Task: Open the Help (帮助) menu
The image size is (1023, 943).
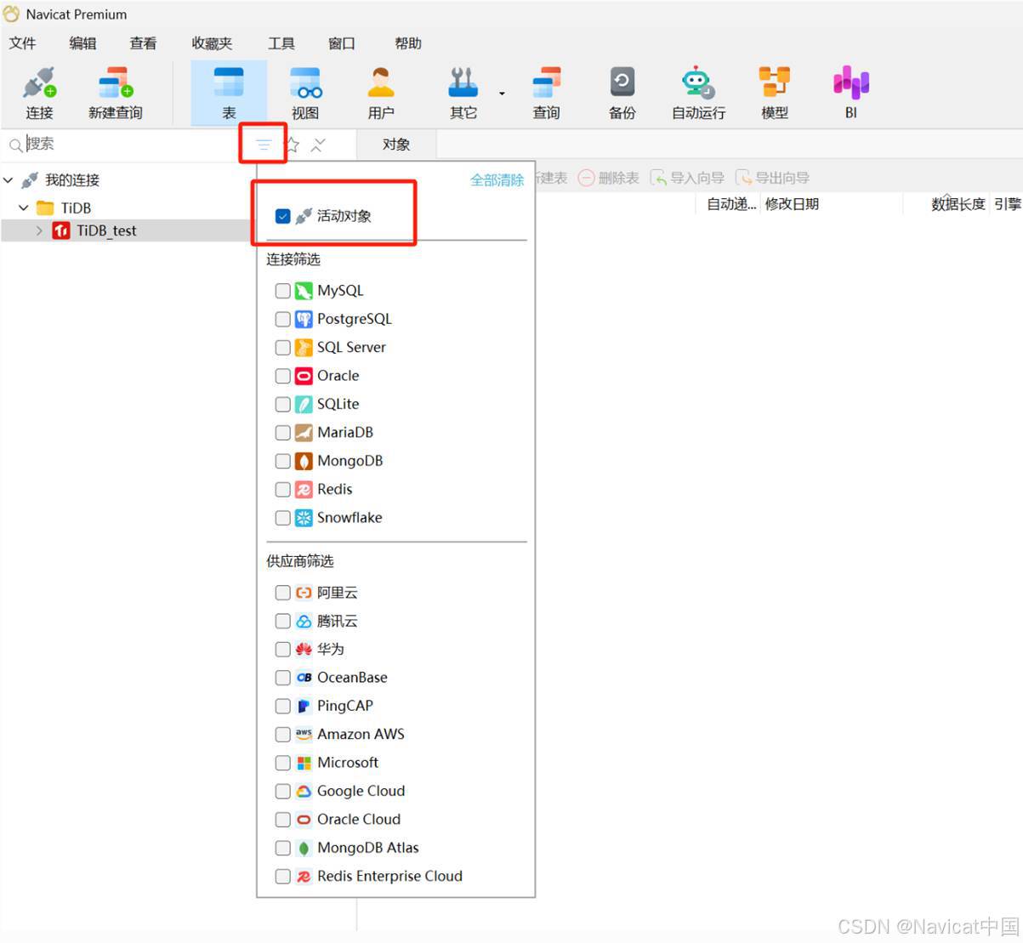Action: 408,43
